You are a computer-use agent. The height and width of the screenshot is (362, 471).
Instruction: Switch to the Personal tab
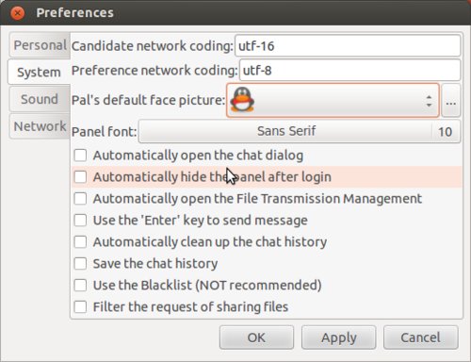pyautogui.click(x=40, y=45)
